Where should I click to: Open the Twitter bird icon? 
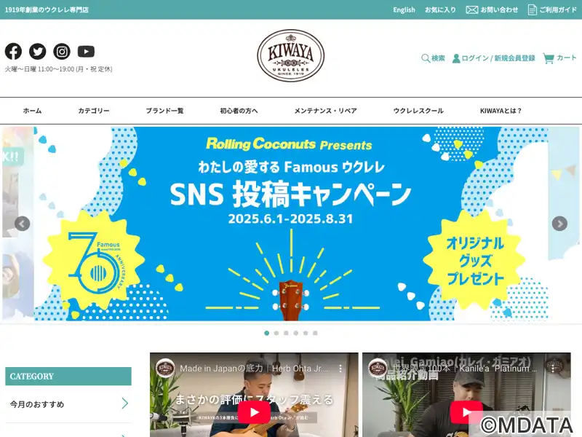click(x=38, y=51)
